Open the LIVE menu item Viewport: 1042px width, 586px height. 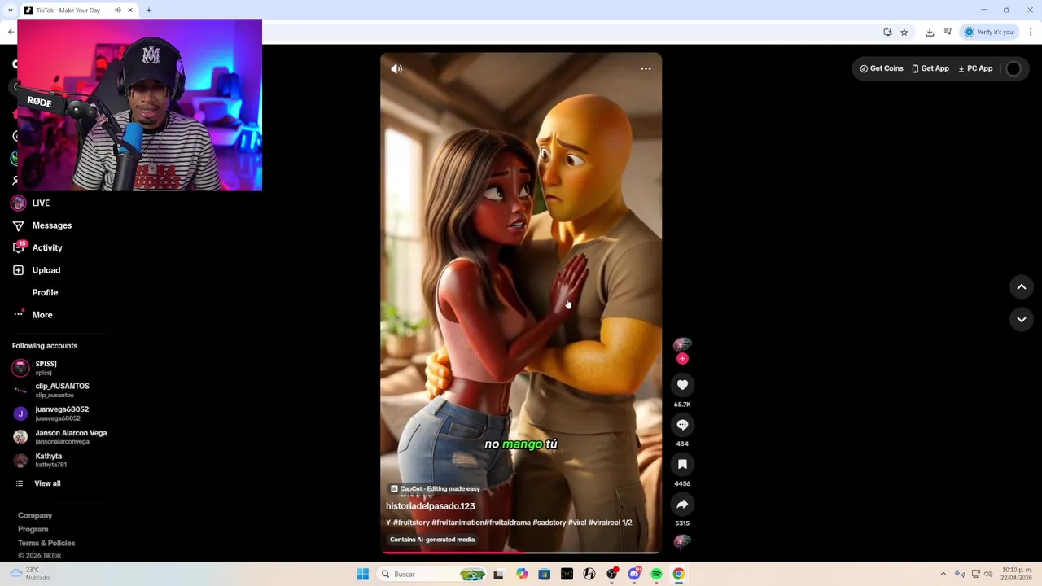(41, 203)
